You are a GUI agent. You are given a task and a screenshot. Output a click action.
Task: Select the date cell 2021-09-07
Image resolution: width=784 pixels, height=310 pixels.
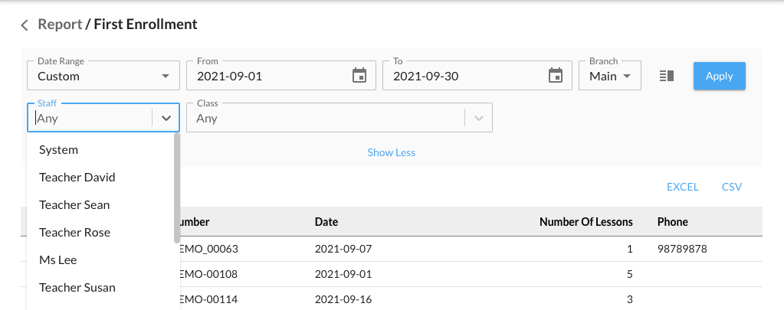(343, 249)
